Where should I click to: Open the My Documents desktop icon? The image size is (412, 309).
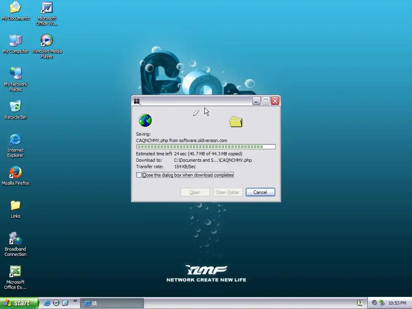15,11
